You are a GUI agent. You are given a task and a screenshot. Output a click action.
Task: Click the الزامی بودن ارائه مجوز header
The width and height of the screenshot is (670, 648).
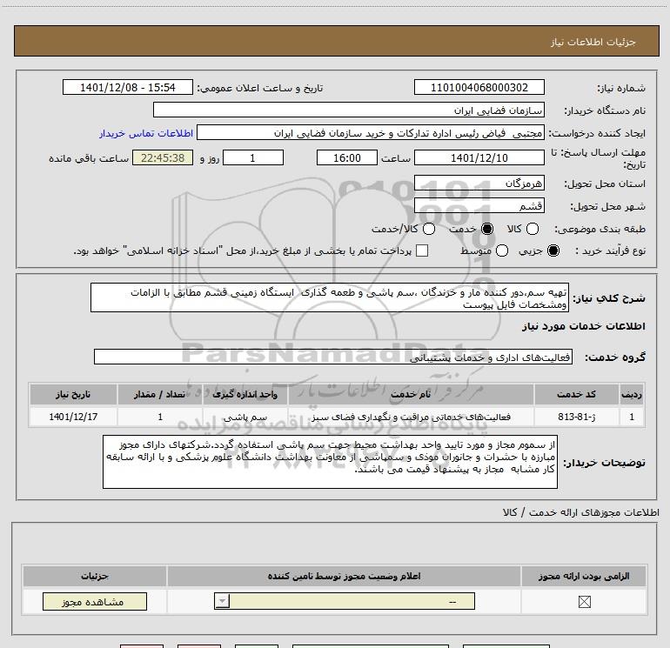pos(584,576)
